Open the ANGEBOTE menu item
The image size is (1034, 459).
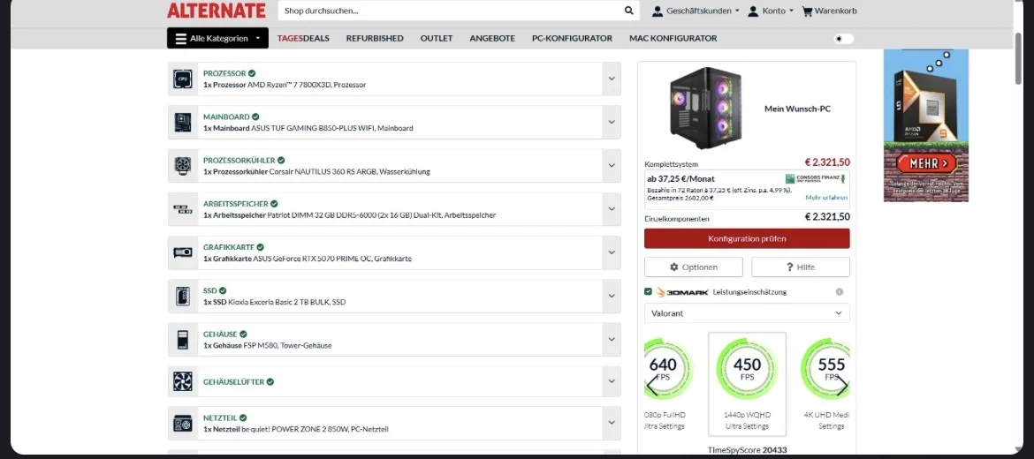click(492, 38)
